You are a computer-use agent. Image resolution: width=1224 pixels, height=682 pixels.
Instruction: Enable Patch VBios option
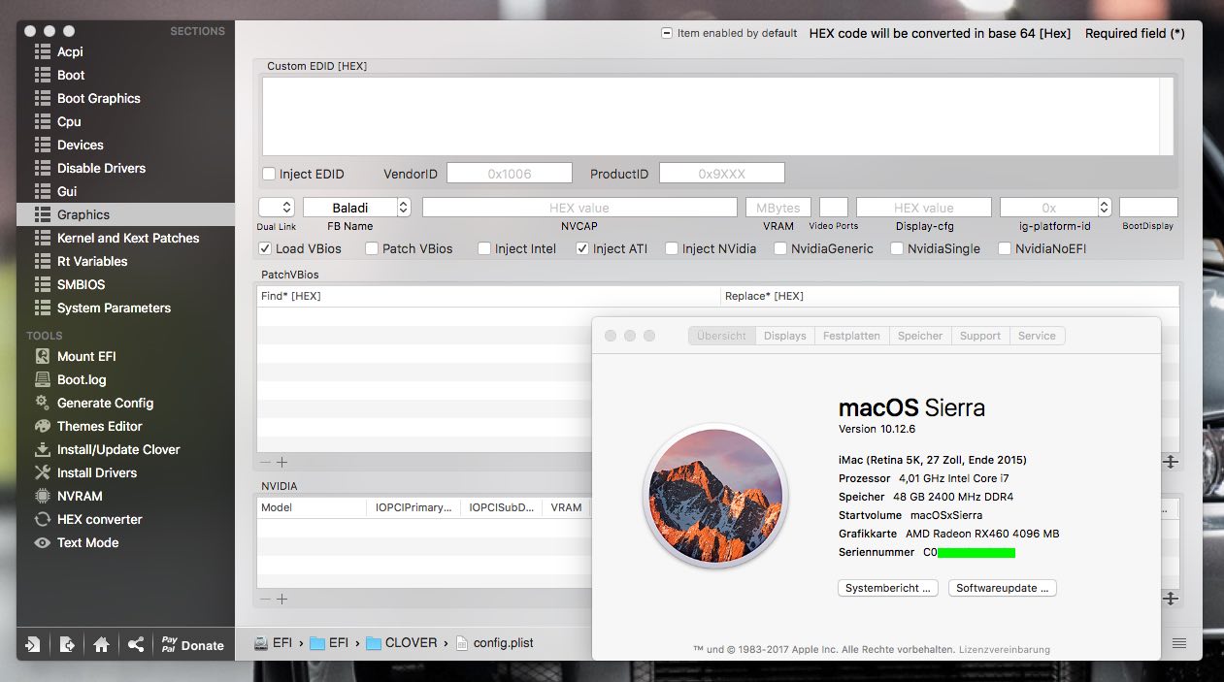tap(372, 248)
